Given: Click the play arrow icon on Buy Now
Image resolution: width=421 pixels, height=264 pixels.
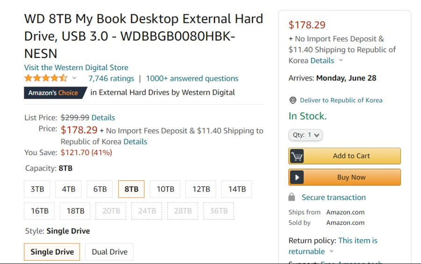Looking at the screenshot, I should point(297,178).
